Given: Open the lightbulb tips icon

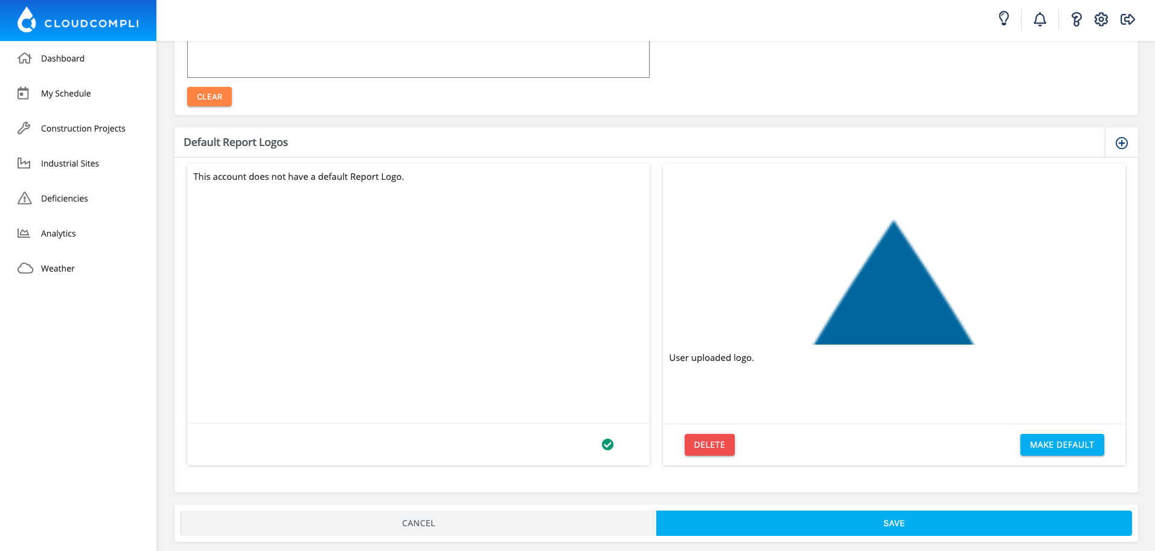Looking at the screenshot, I should coord(1004,19).
